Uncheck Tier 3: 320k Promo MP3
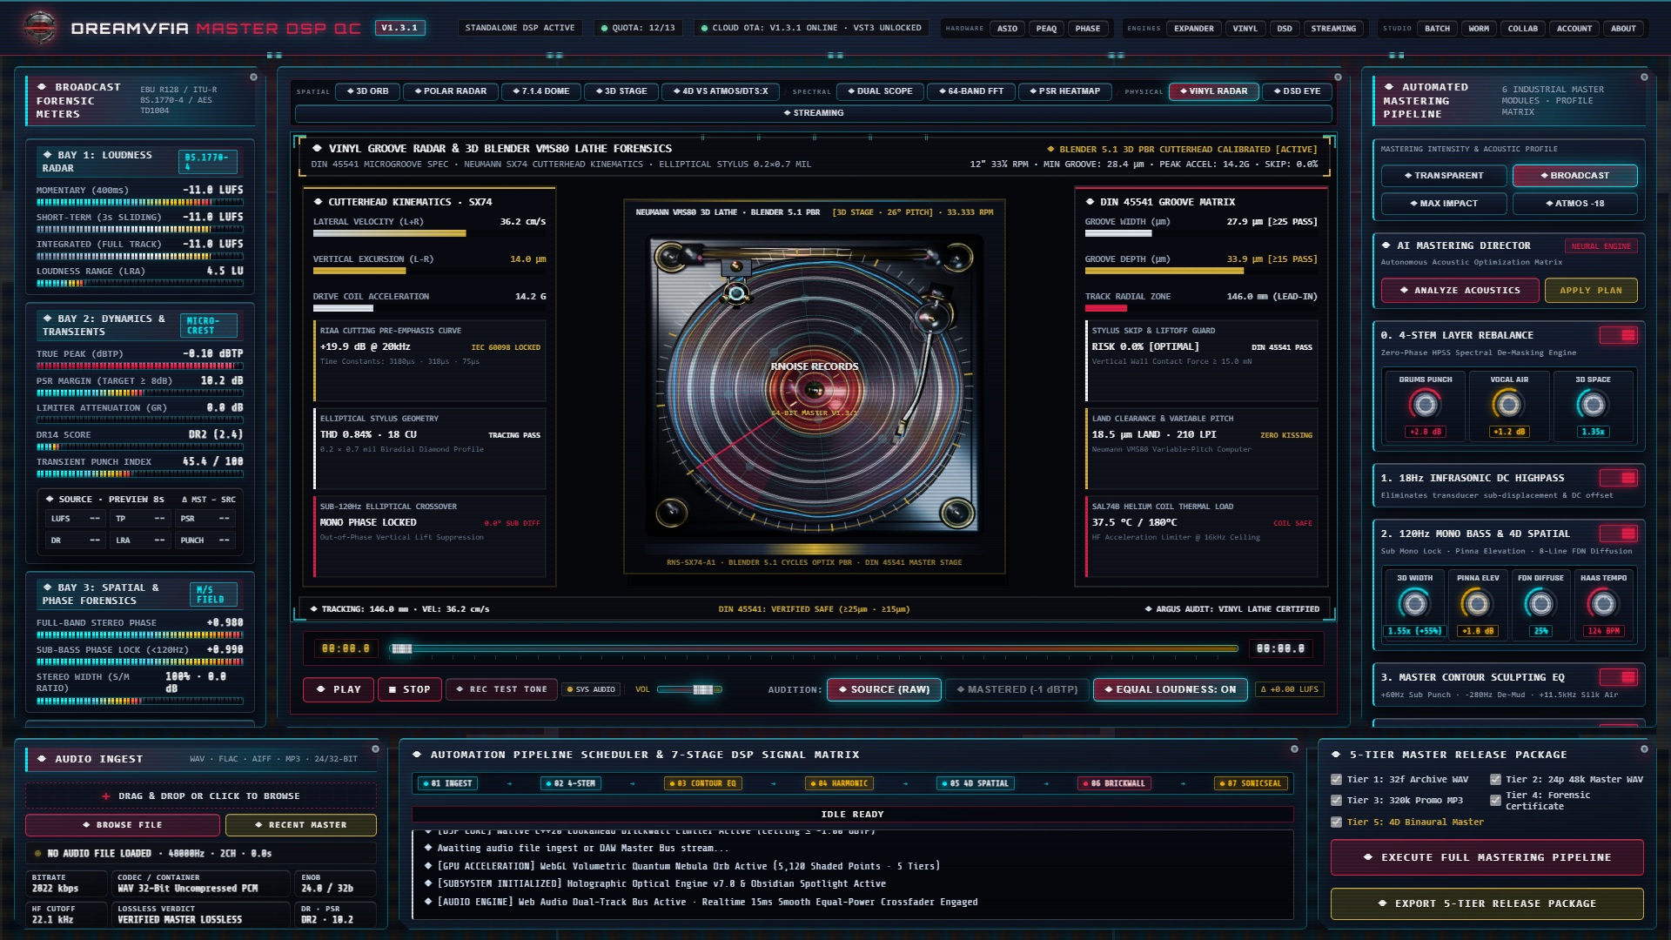The width and height of the screenshot is (1671, 940). click(x=1337, y=801)
